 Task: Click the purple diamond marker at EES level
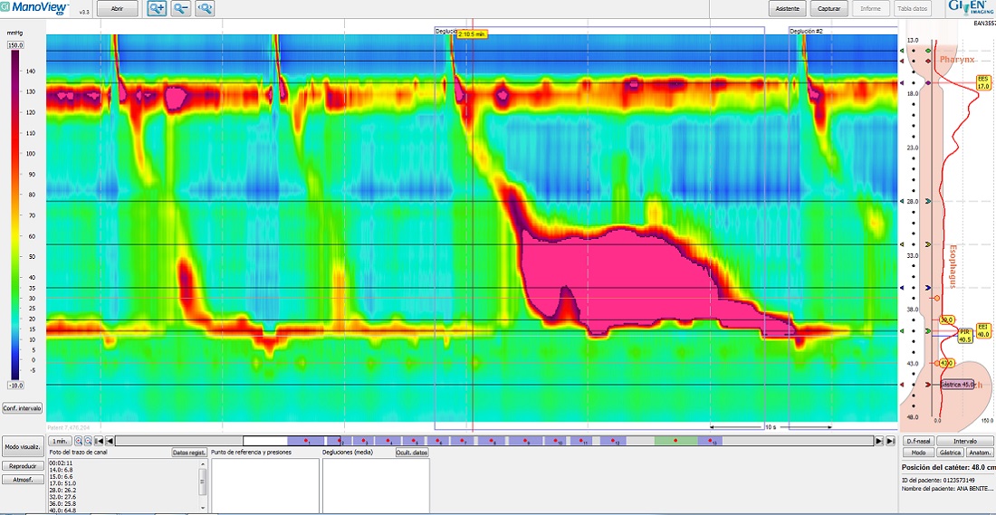(x=928, y=83)
